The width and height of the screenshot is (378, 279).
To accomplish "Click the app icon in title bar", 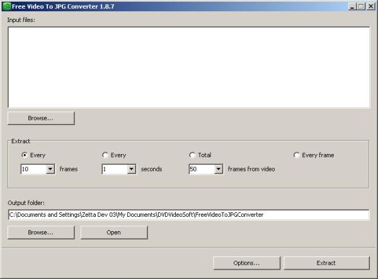I will (6, 6).
